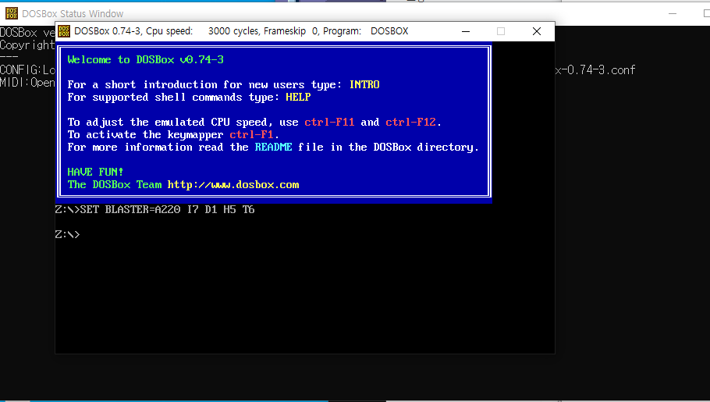710x402 pixels.
Task: Click the DOSBox Status Window title text
Action: pyautogui.click(x=73, y=14)
